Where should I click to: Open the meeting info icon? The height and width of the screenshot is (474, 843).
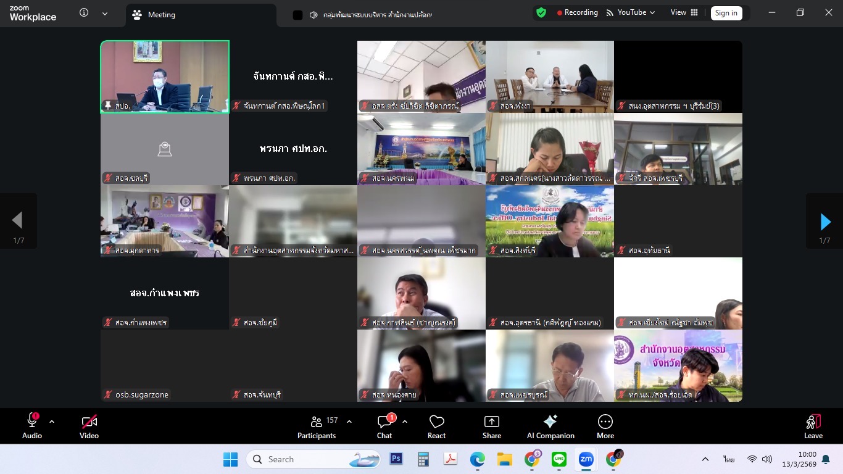(84, 13)
